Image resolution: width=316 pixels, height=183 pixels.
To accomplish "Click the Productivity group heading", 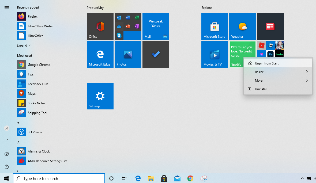I will coord(95,8).
